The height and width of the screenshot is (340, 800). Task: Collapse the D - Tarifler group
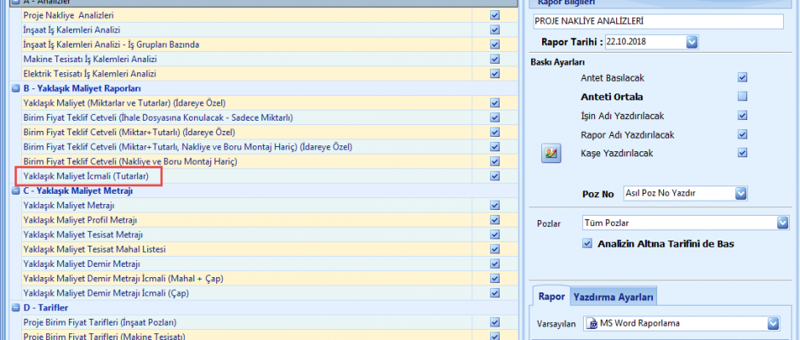click(x=15, y=308)
